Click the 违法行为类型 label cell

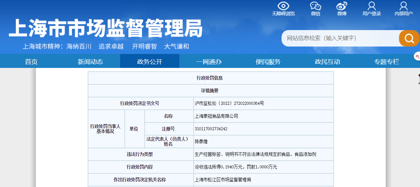point(141,154)
